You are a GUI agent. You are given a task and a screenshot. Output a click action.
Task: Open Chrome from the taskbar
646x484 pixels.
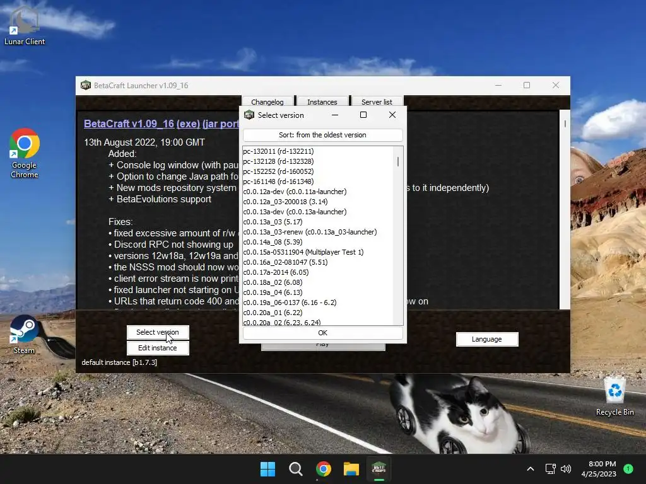[324, 469]
